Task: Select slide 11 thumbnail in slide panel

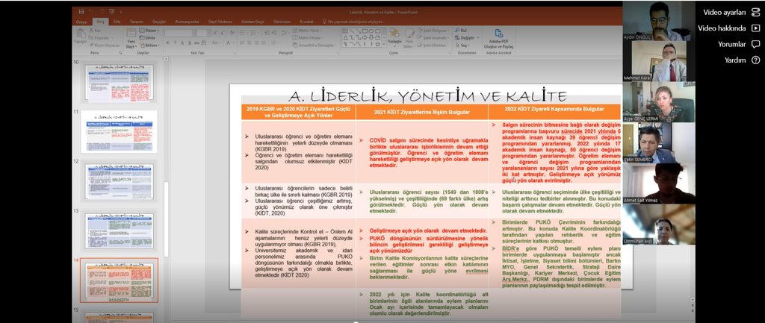Action: (x=119, y=132)
